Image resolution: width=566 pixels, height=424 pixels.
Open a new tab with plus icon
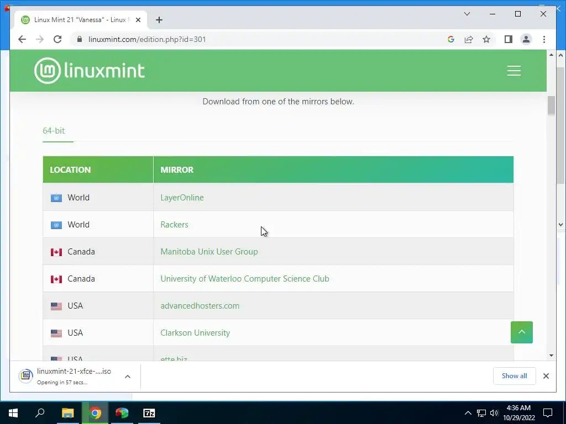[x=159, y=20]
